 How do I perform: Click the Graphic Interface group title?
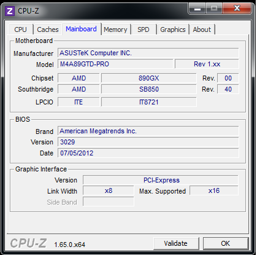point(41,169)
